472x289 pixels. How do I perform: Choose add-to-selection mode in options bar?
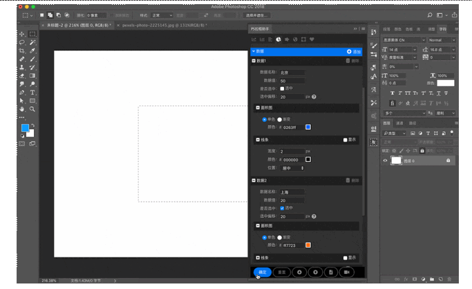click(x=50, y=15)
